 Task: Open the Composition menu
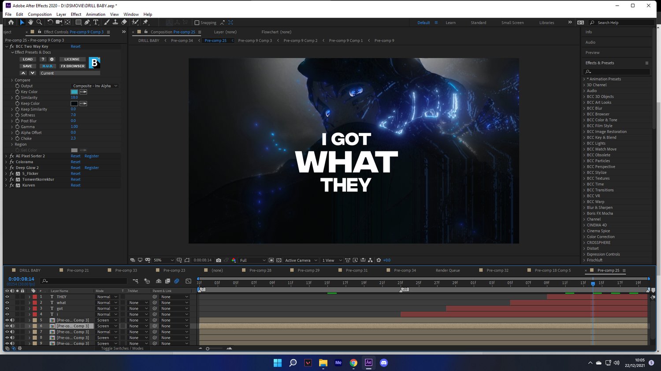pyautogui.click(x=40, y=14)
